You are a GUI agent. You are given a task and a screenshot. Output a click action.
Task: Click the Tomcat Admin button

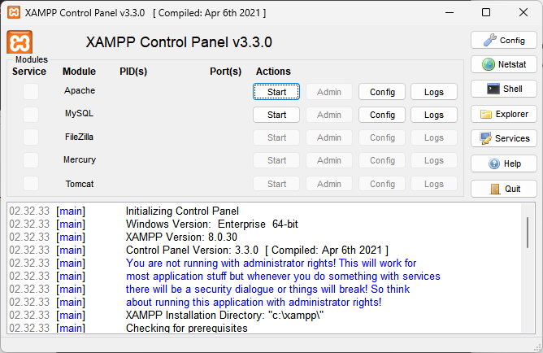coord(329,184)
